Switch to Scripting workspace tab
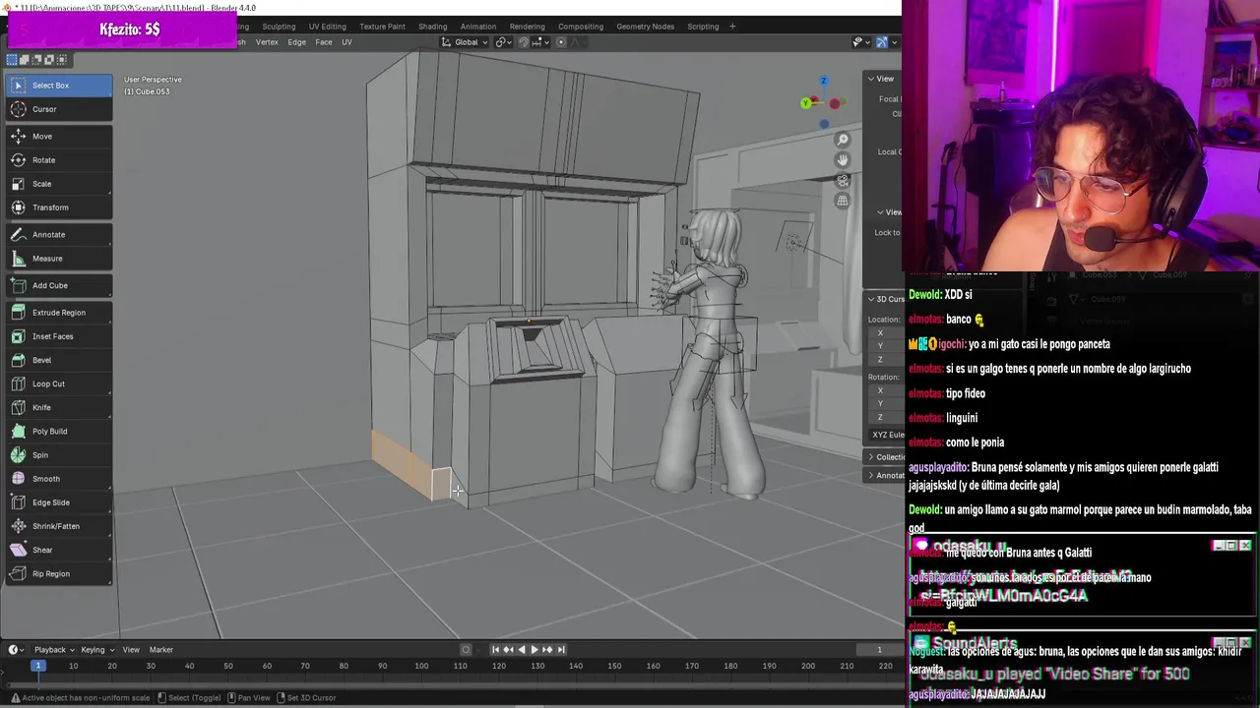 pyautogui.click(x=703, y=27)
